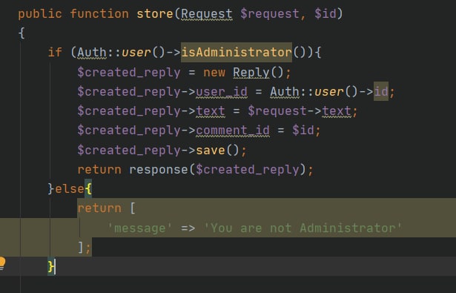Viewport: 456px width, 293px height.
Task: Click the 'You are not Administrator' string
Action: pyautogui.click(x=303, y=228)
